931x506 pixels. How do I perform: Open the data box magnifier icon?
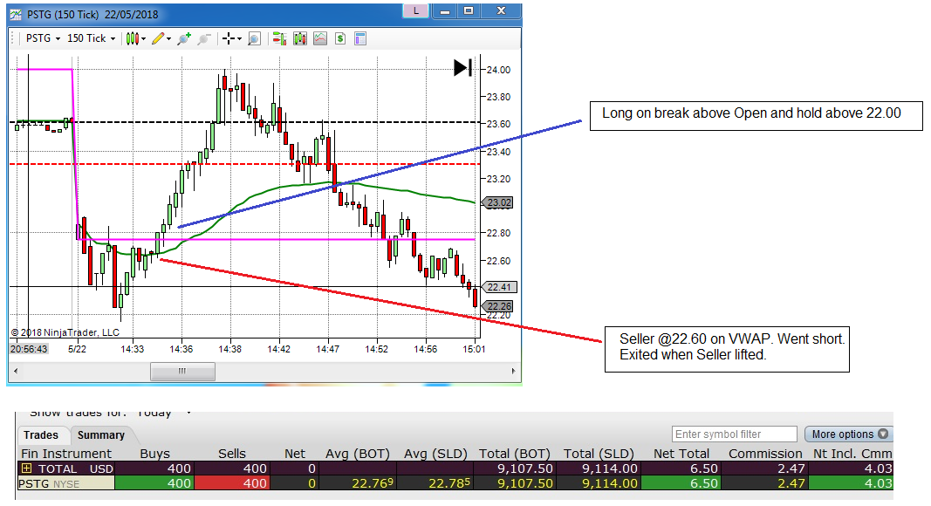(254, 39)
